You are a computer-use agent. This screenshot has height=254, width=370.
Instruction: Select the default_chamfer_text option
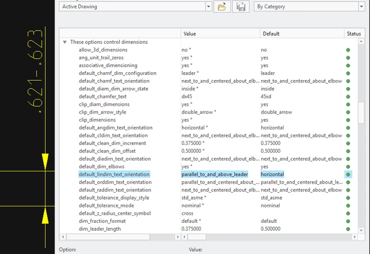(102, 97)
